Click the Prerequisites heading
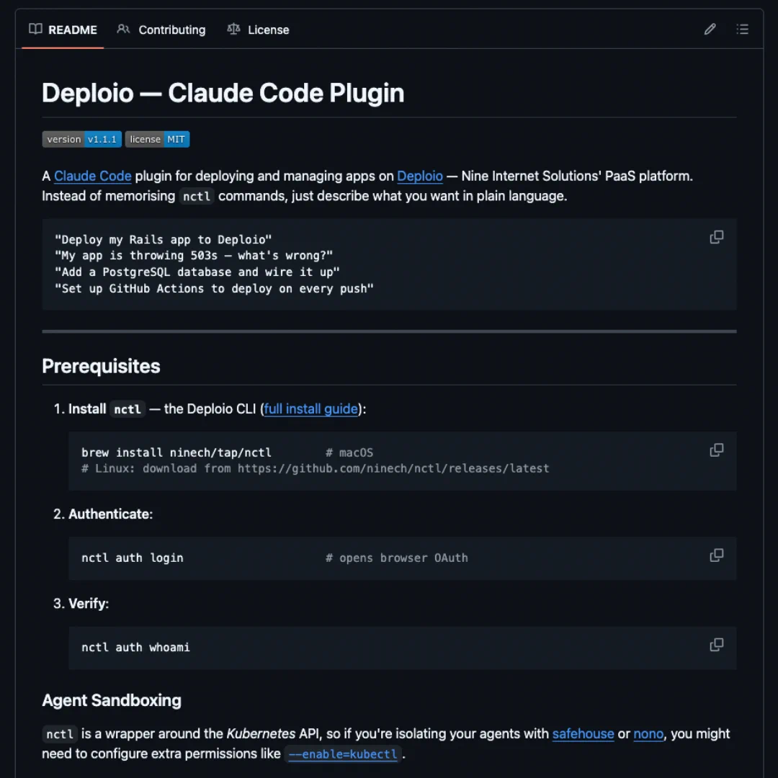The image size is (778, 778). (x=101, y=366)
